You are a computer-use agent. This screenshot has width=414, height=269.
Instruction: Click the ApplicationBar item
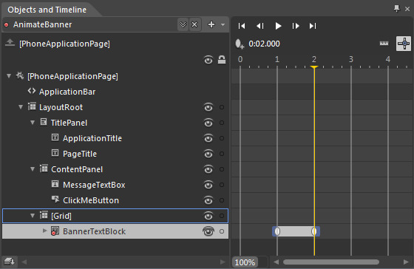(67, 92)
